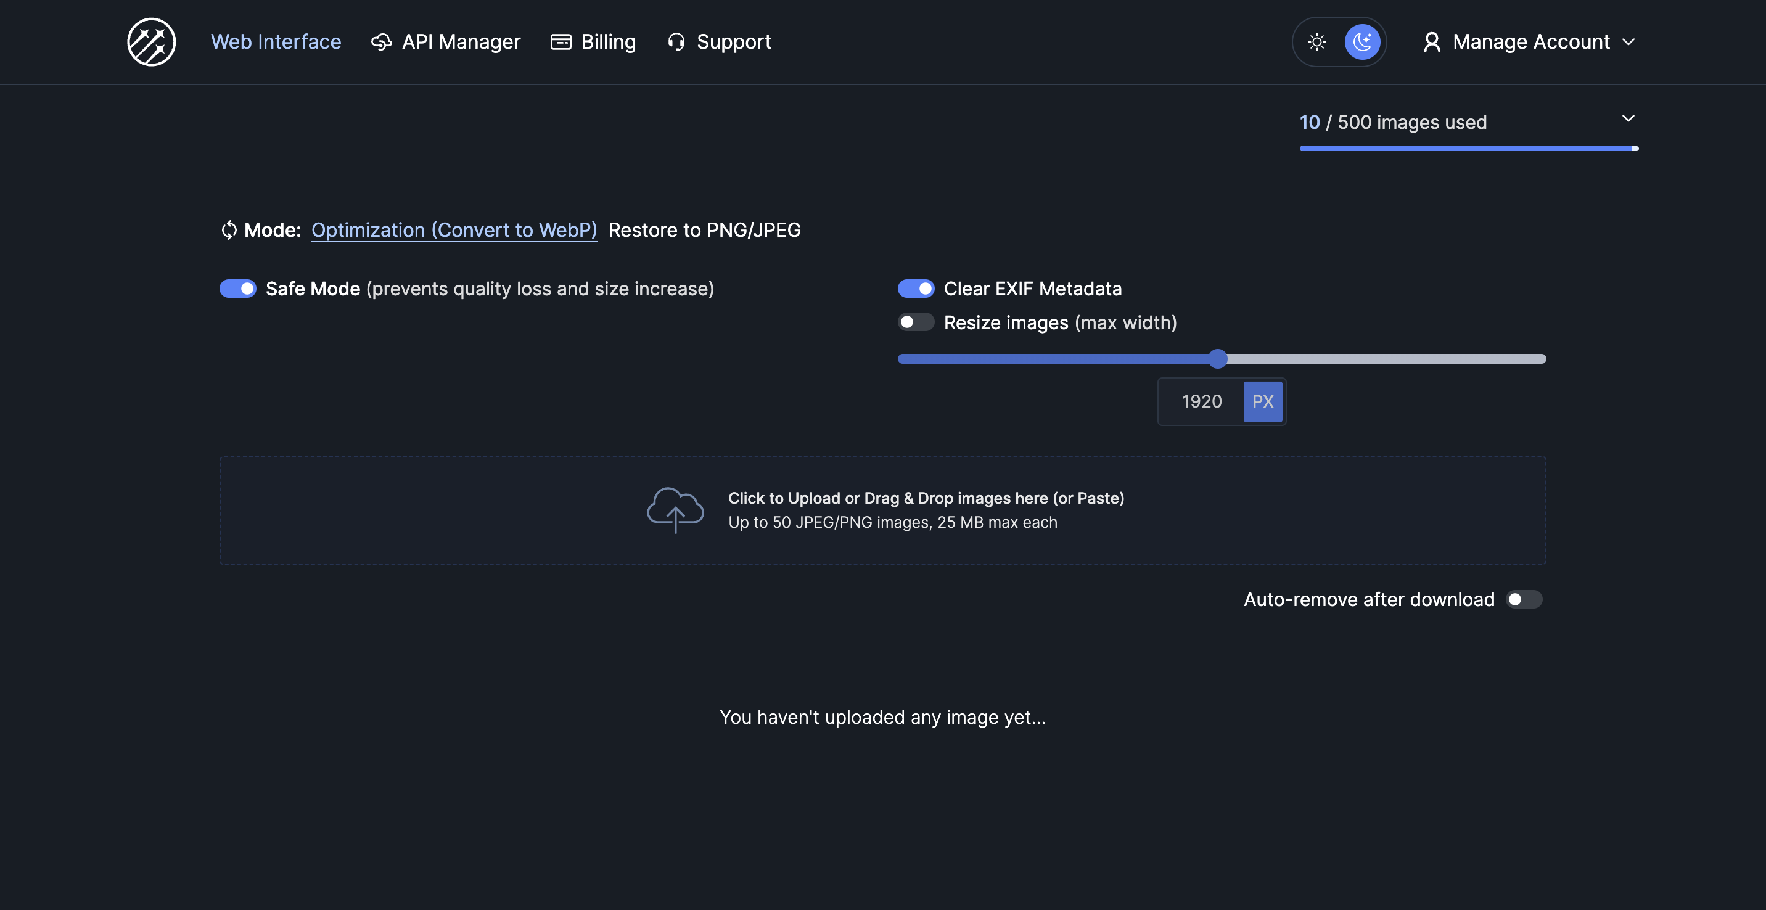Viewport: 1766px width, 910px height.
Task: Toggle Safe Mode switch off
Action: click(238, 289)
